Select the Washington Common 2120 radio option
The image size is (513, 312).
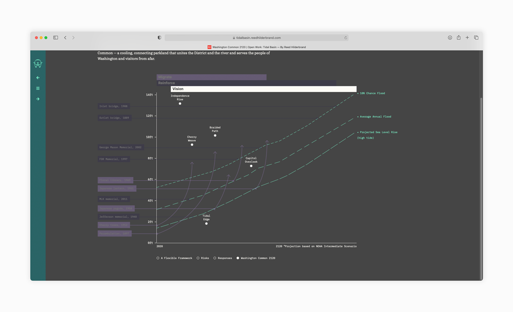point(238,258)
